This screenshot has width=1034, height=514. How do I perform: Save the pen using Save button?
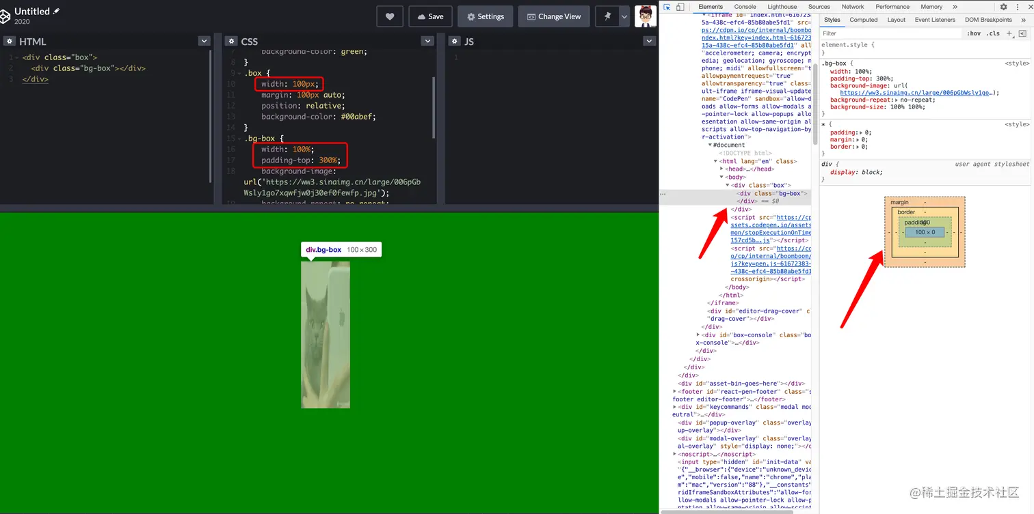pos(430,16)
